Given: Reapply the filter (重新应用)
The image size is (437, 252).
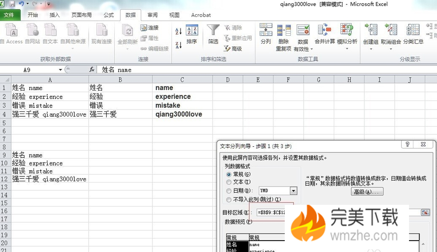Looking at the screenshot, I should (x=238, y=38).
